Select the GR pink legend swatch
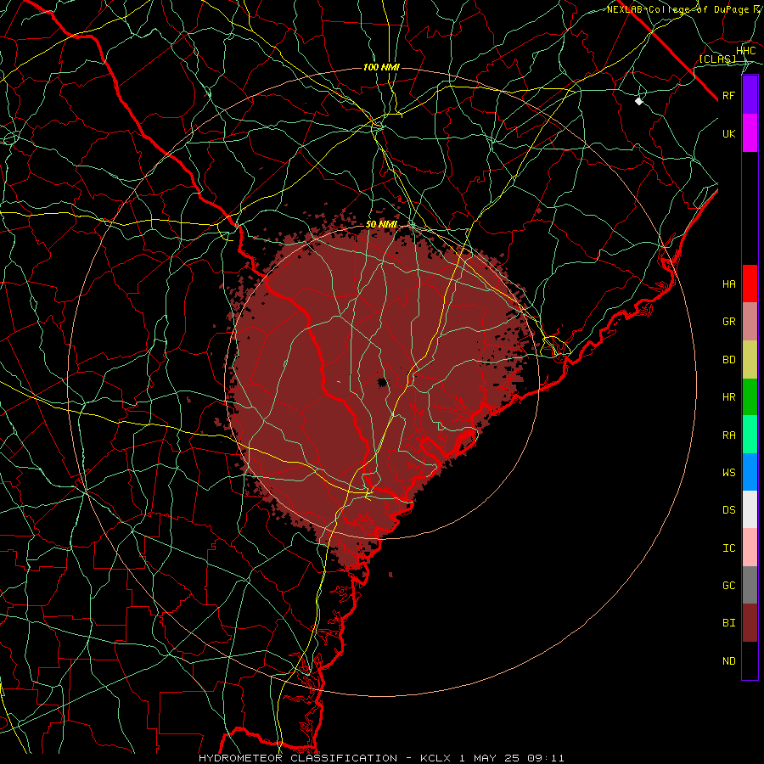This screenshot has height=764, width=764. point(750,322)
